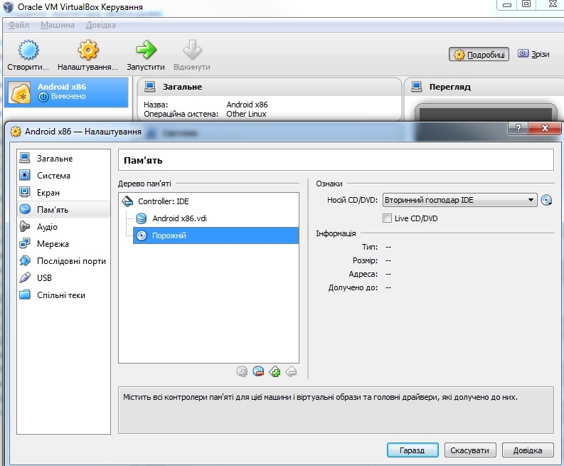564x466 pixels.
Task: Open the USB settings category
Action: 63,277
